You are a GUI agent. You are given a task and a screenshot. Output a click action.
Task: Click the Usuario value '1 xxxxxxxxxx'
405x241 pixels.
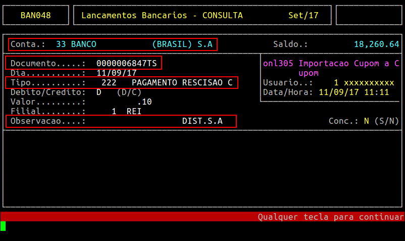click(364, 83)
